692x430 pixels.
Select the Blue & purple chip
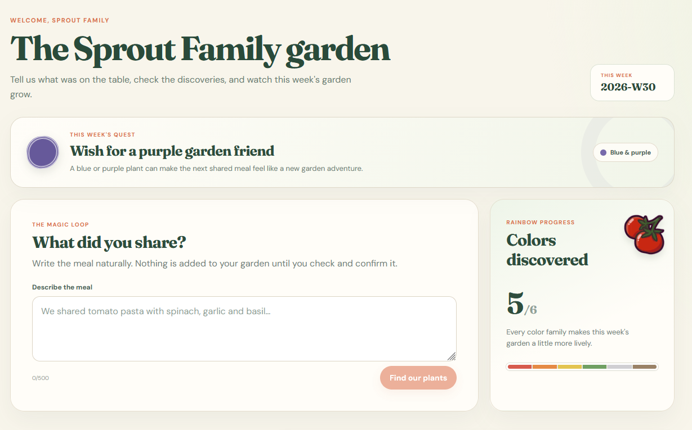626,152
